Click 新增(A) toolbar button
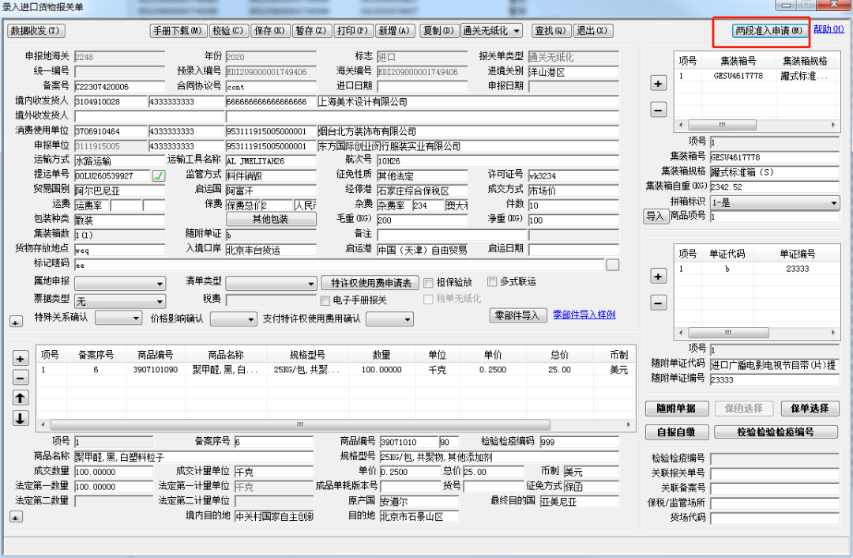 [394, 31]
